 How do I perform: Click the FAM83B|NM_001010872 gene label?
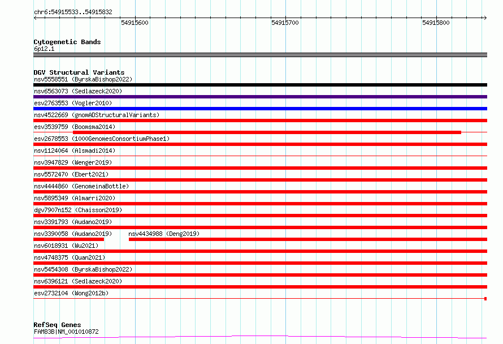[66, 332]
